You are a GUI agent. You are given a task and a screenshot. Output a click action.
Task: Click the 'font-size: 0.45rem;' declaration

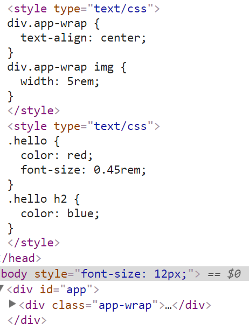point(83,170)
